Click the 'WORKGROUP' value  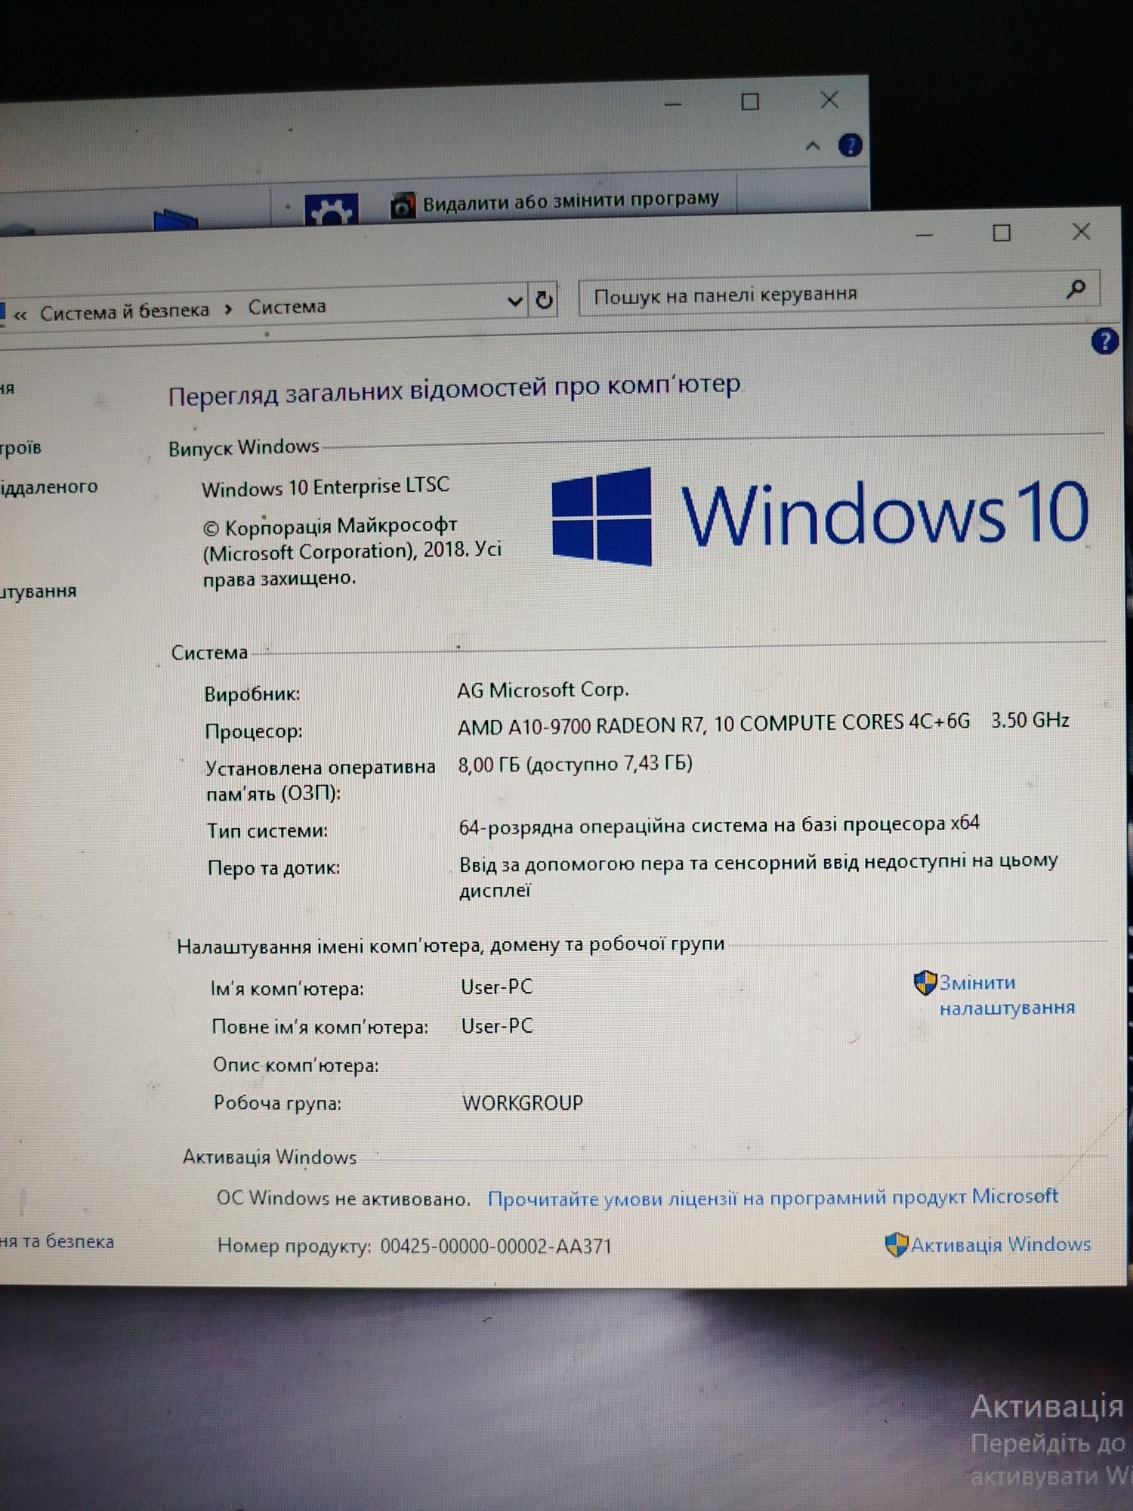523,1102
